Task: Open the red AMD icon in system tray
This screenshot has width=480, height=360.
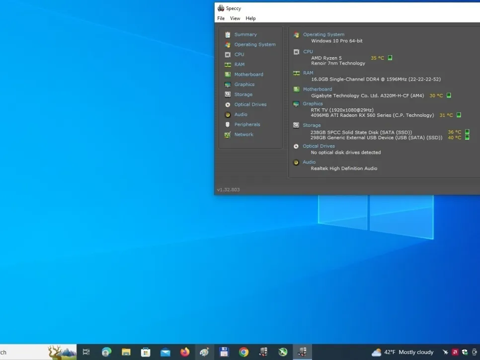Action: tap(455, 352)
